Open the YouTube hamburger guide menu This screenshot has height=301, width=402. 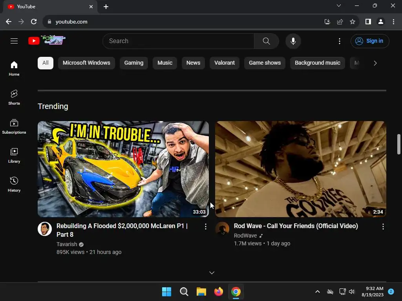click(x=14, y=41)
